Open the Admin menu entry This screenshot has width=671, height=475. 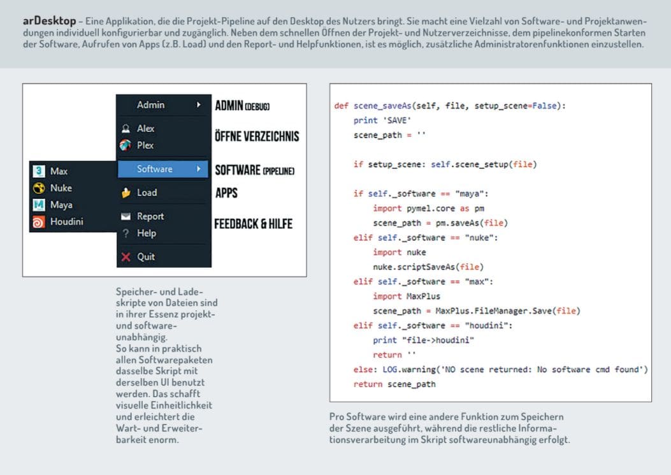(x=164, y=105)
